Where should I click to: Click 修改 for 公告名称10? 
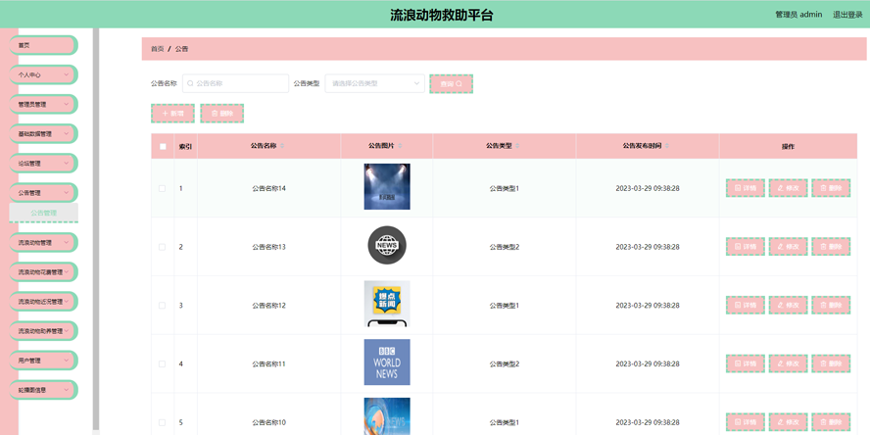(788, 422)
